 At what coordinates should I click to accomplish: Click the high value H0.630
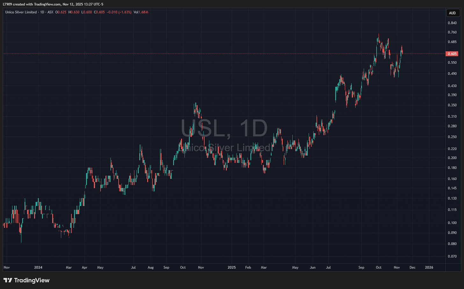tap(74, 12)
